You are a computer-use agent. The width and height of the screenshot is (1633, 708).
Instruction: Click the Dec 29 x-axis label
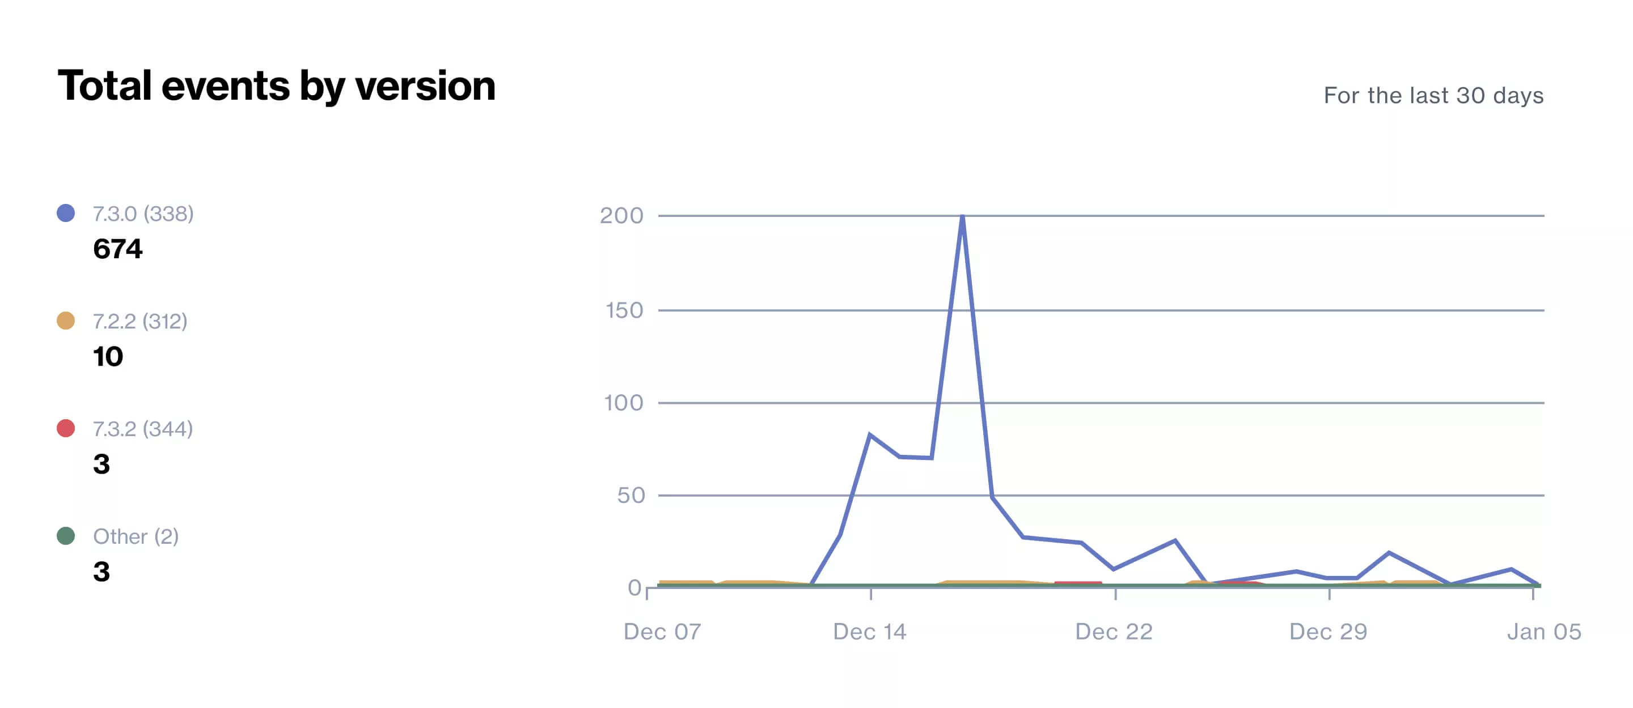coord(1328,632)
